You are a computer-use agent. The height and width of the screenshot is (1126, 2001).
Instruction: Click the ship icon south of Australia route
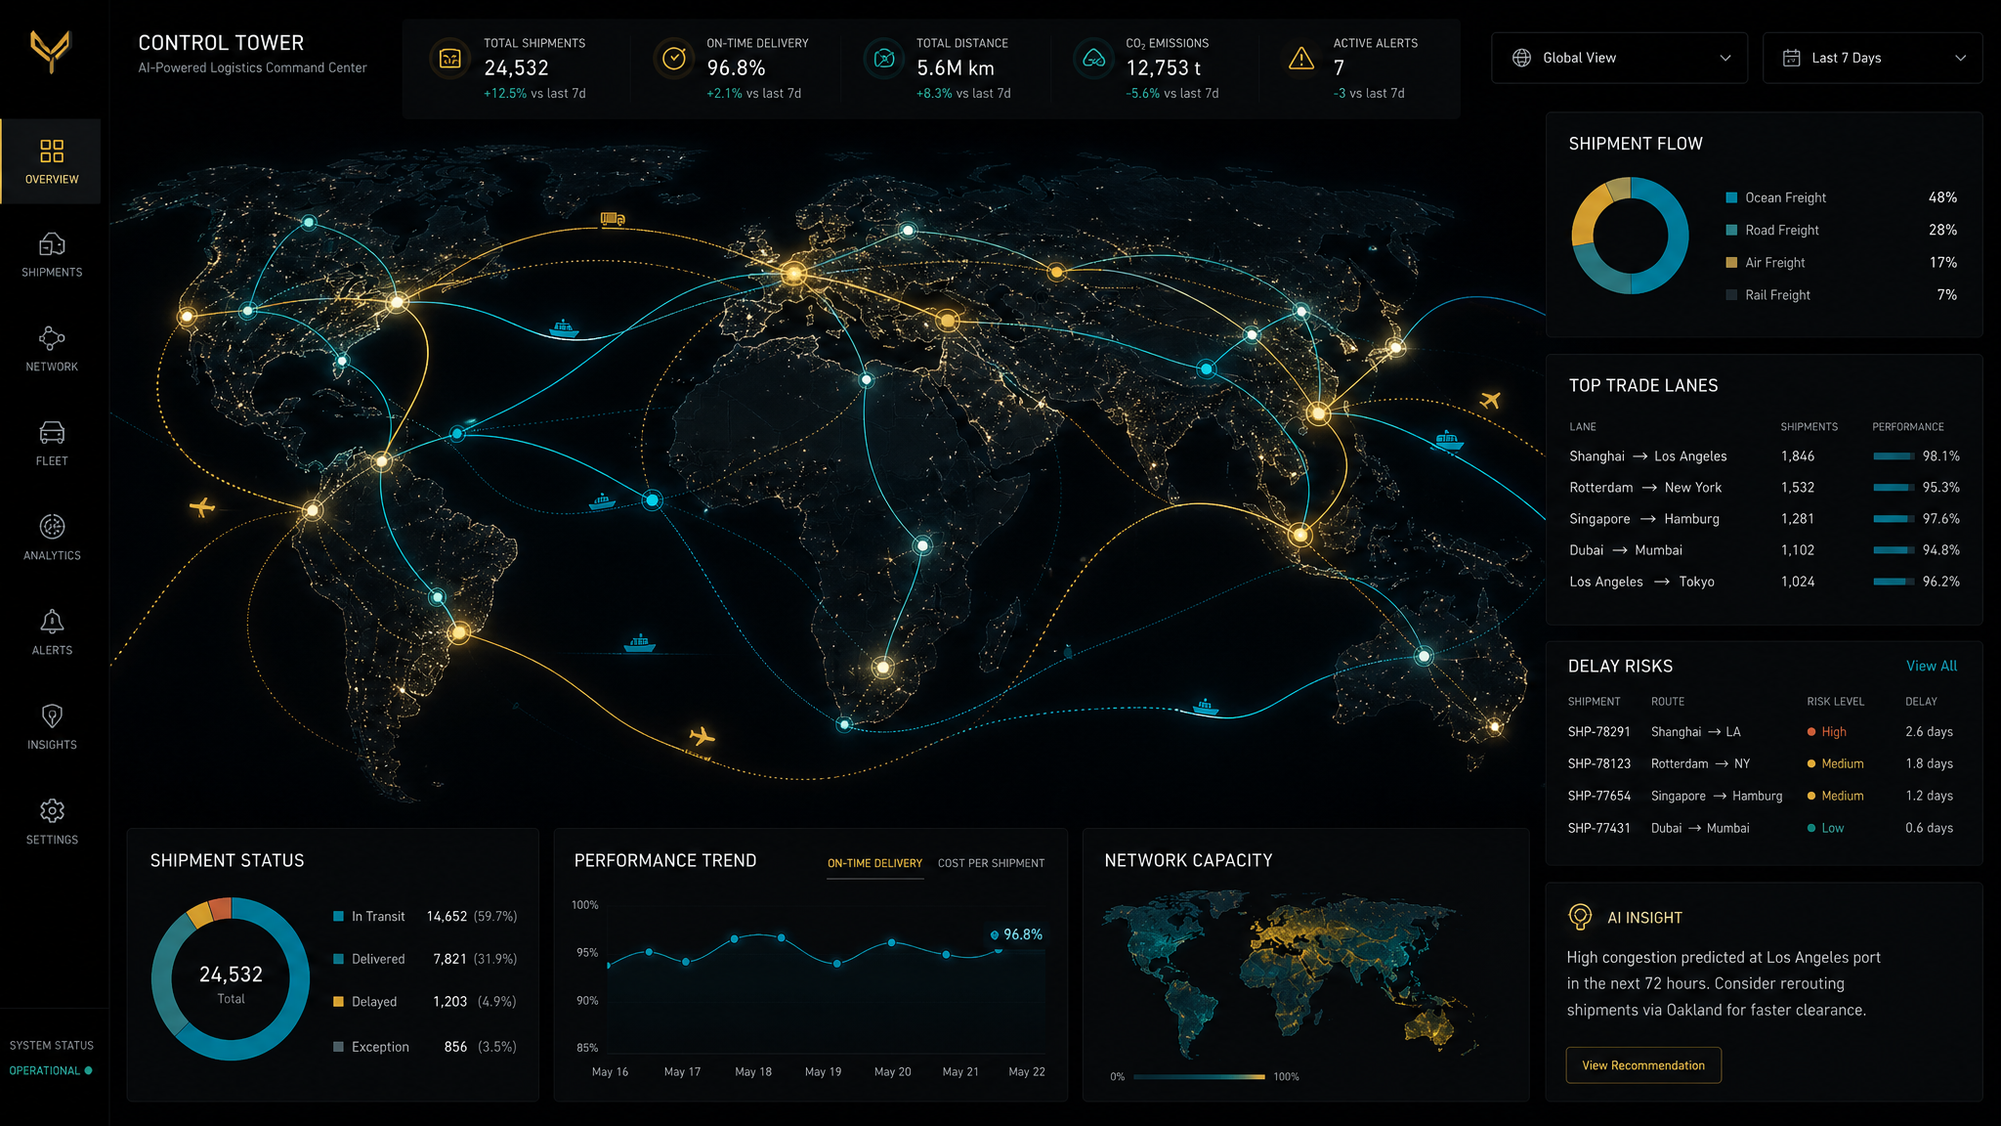(1206, 707)
